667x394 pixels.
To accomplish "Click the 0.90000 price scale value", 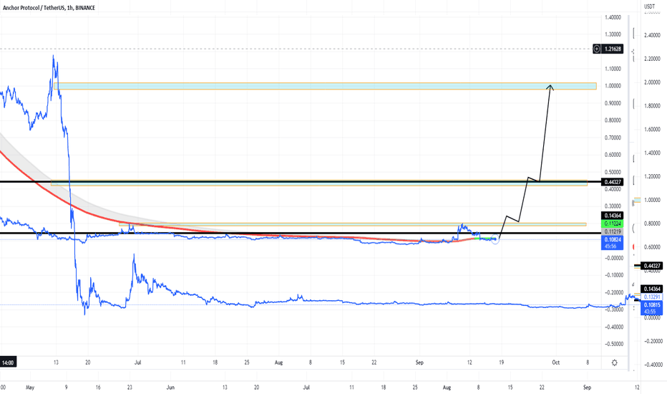I will click(613, 103).
